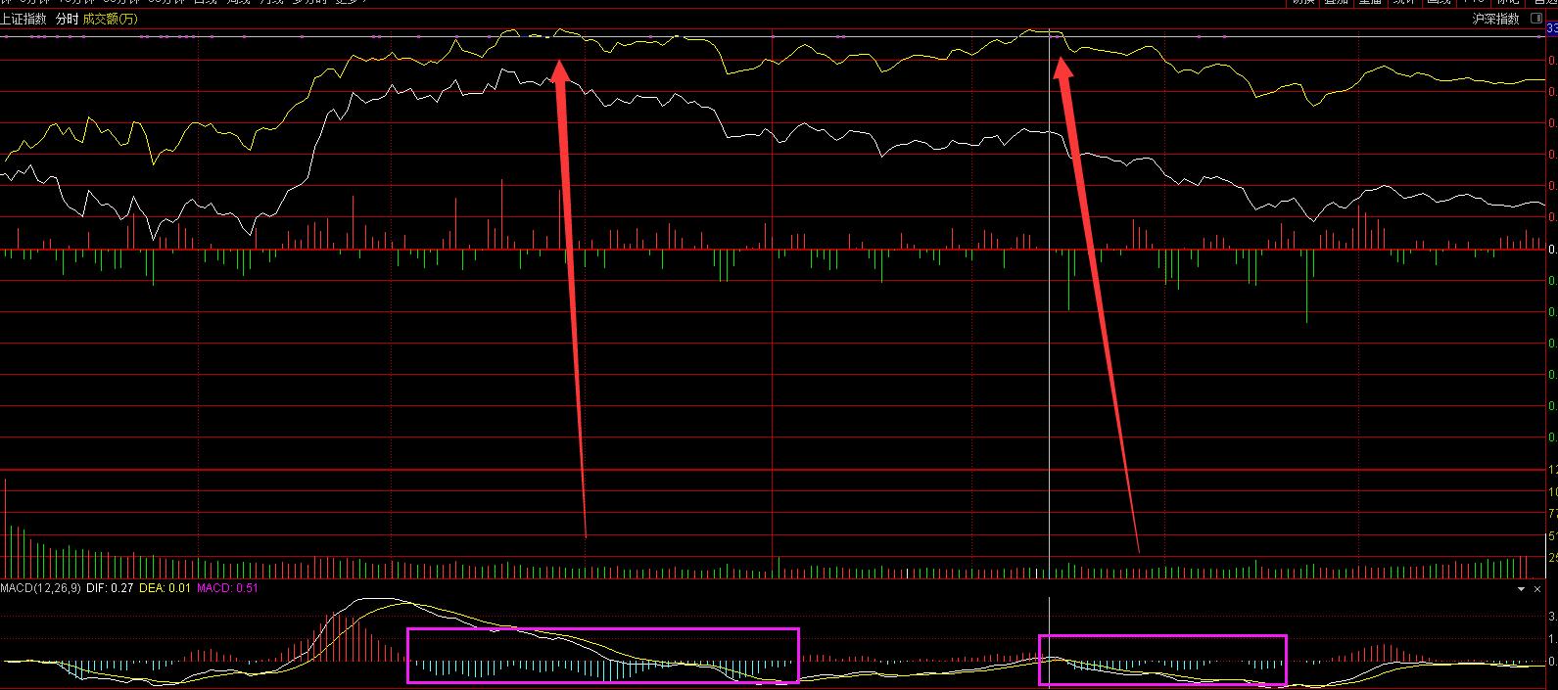1558x690 pixels.
Task: Click the magenta MACD: 0.51 readout
Action: (227, 588)
